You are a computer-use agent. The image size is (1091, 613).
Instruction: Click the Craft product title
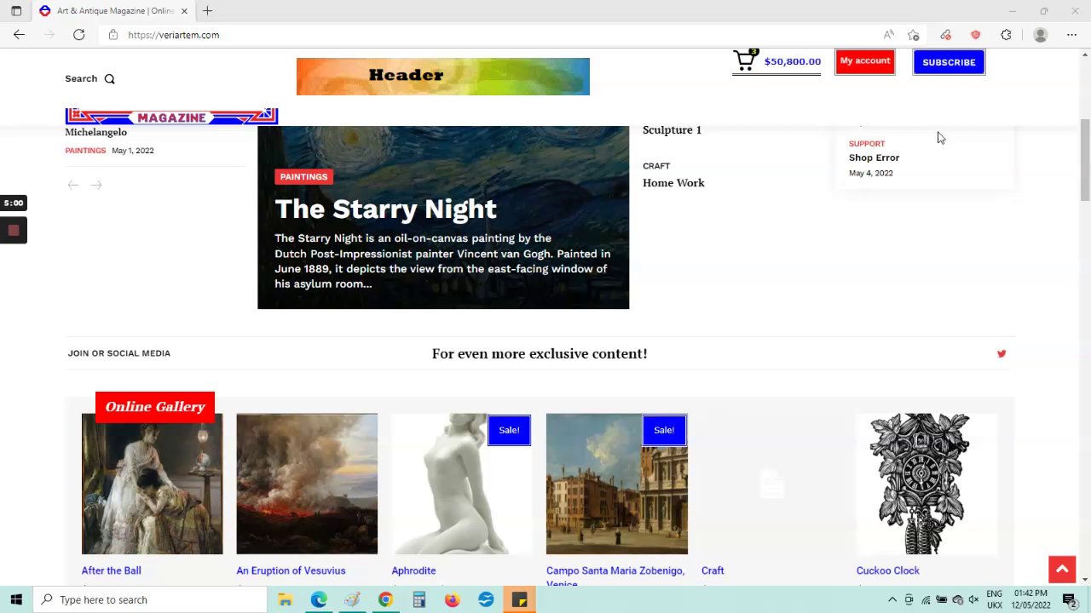[713, 570]
